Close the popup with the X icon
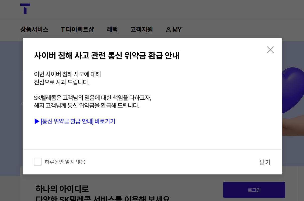 270,50
